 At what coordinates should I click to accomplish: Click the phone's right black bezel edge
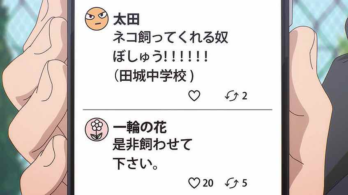tap(285, 97)
